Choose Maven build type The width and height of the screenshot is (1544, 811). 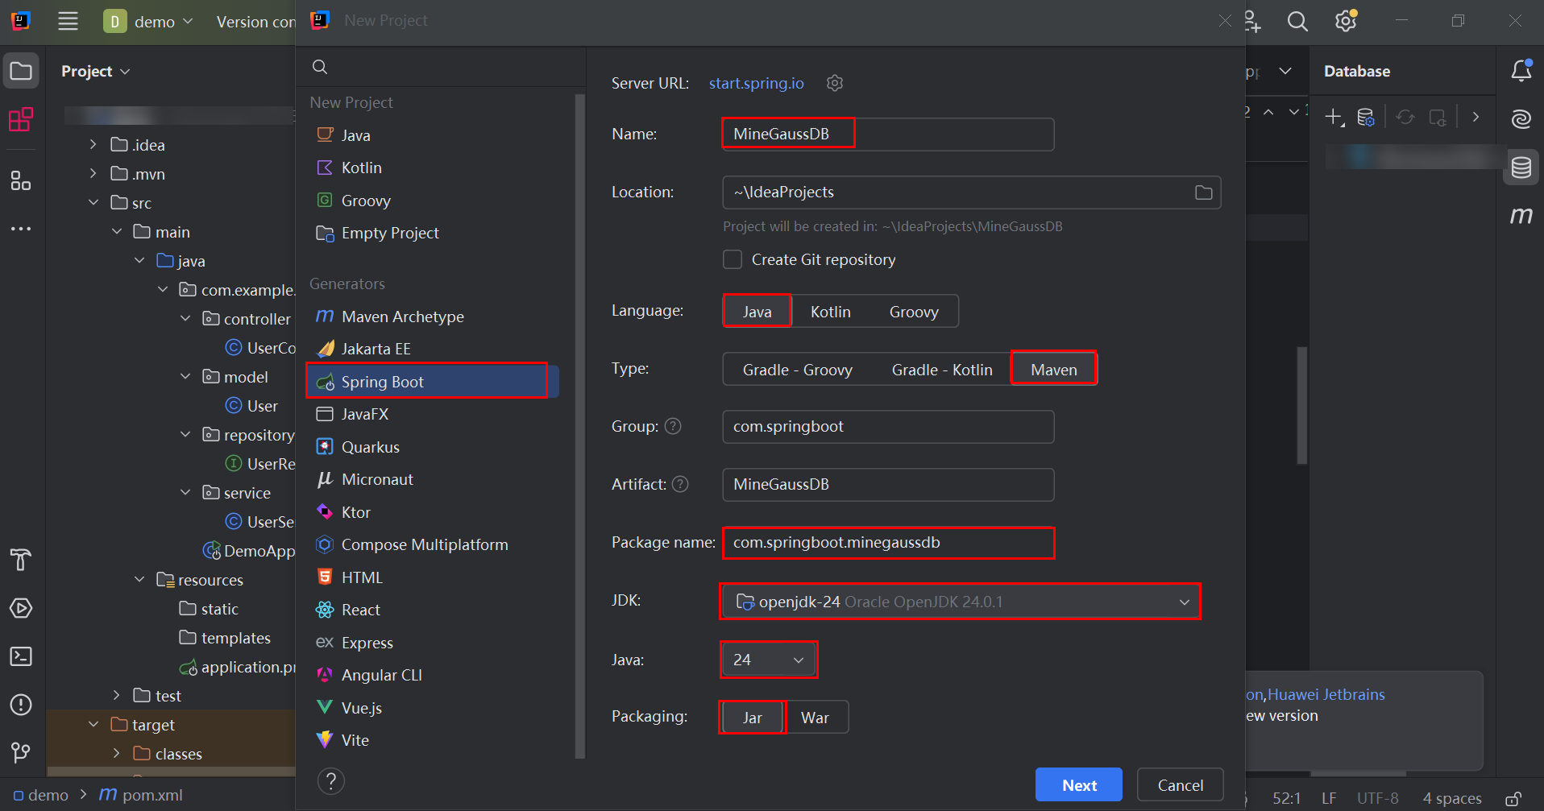point(1053,370)
